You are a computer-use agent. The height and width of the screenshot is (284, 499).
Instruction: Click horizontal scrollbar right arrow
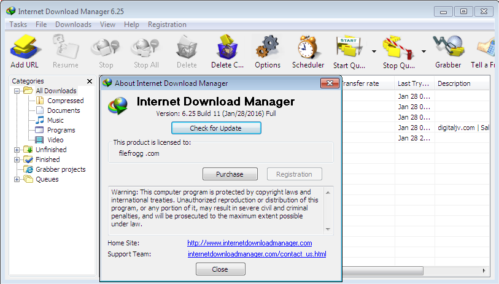tap(484, 271)
